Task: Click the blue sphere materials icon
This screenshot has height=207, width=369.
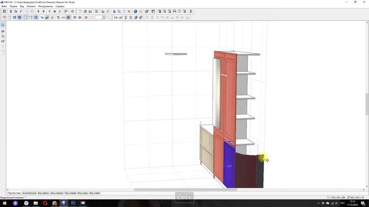Action: pos(135,11)
